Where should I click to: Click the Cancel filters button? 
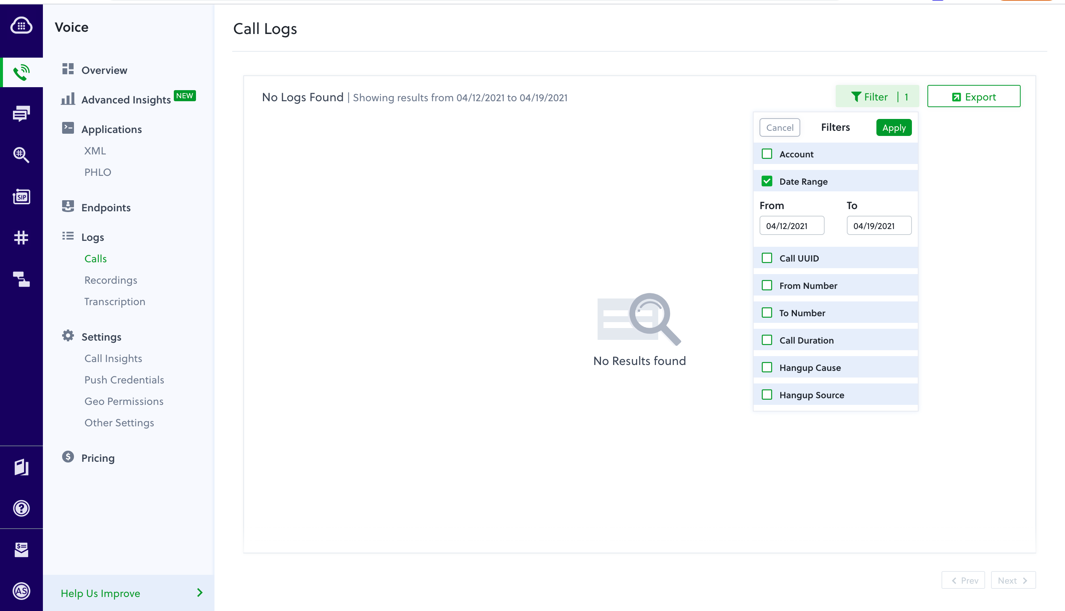[780, 127]
